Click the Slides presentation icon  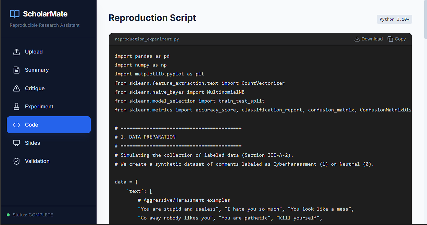point(16,143)
